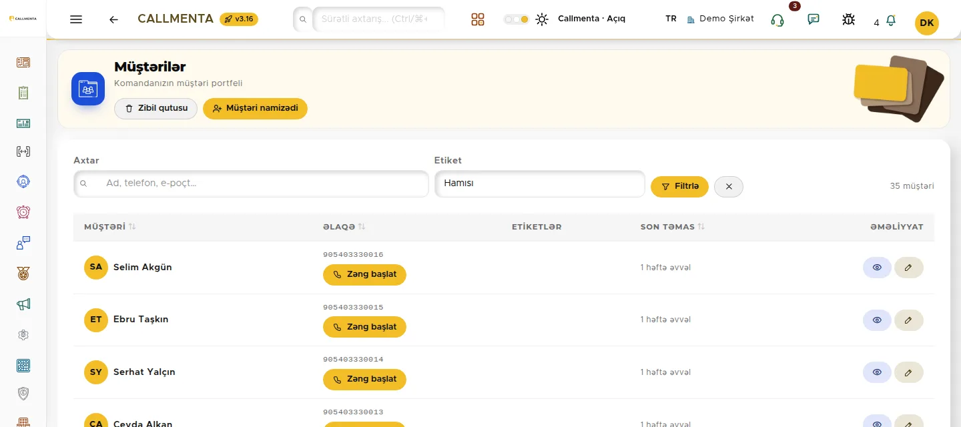Open the chat messages icon in the header
The image size is (961, 427).
click(x=814, y=19)
